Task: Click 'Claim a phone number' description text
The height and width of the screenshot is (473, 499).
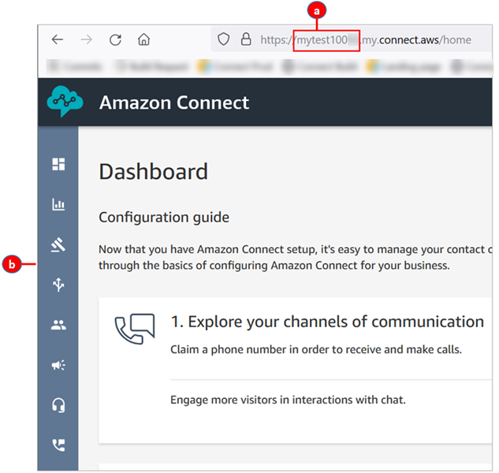Action: pos(316,349)
